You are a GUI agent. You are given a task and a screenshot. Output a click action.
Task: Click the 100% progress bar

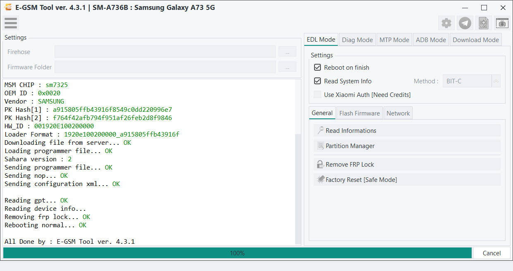pos(237,253)
